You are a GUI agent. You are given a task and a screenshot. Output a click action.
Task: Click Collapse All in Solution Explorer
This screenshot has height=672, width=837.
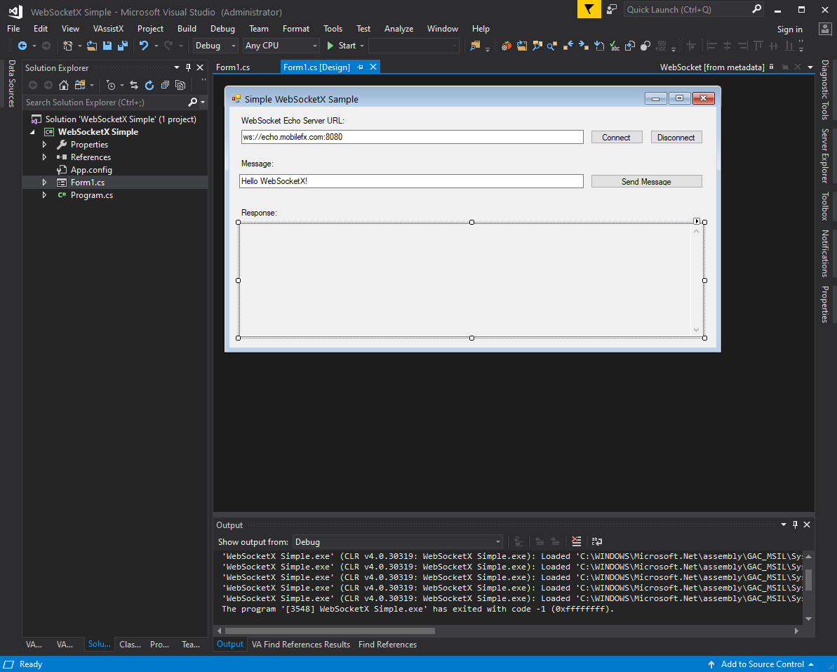click(165, 85)
